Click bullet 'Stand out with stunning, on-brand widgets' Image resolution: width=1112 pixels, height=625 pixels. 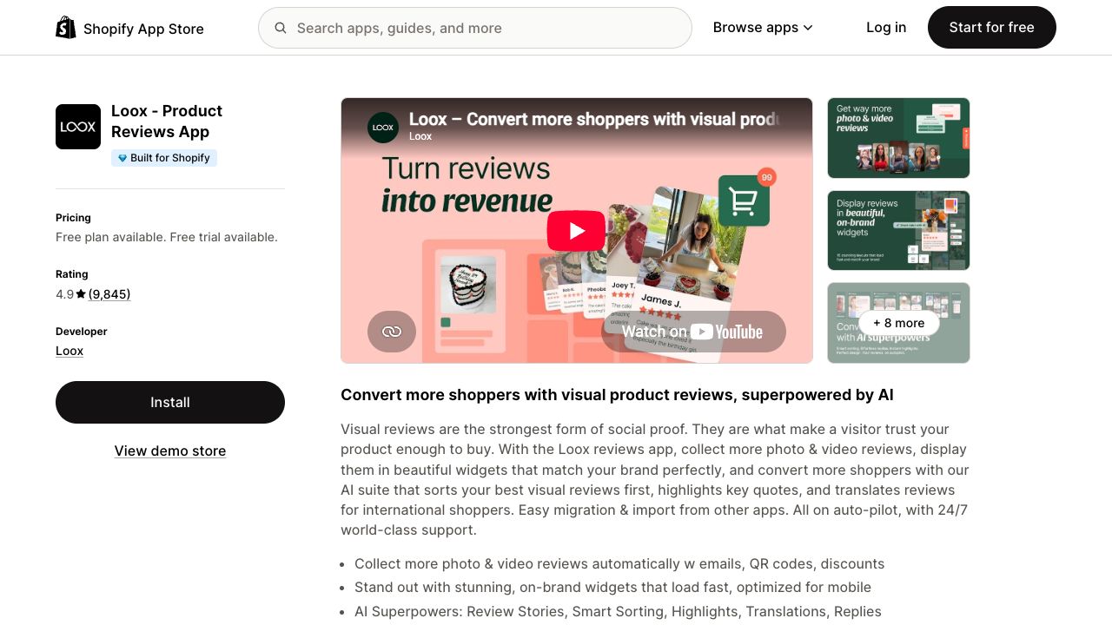tap(612, 588)
